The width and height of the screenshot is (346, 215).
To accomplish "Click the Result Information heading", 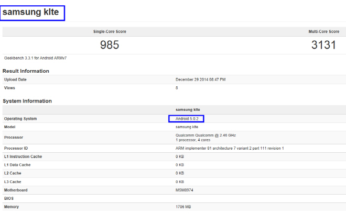I will click(x=26, y=71).
